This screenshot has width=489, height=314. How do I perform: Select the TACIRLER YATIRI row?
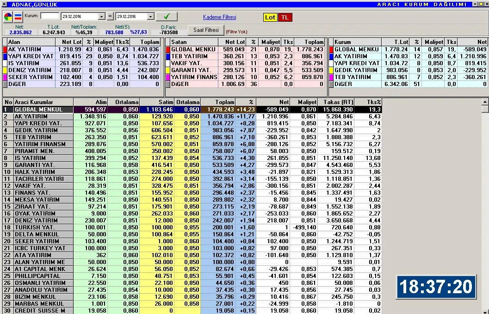coord(192,179)
